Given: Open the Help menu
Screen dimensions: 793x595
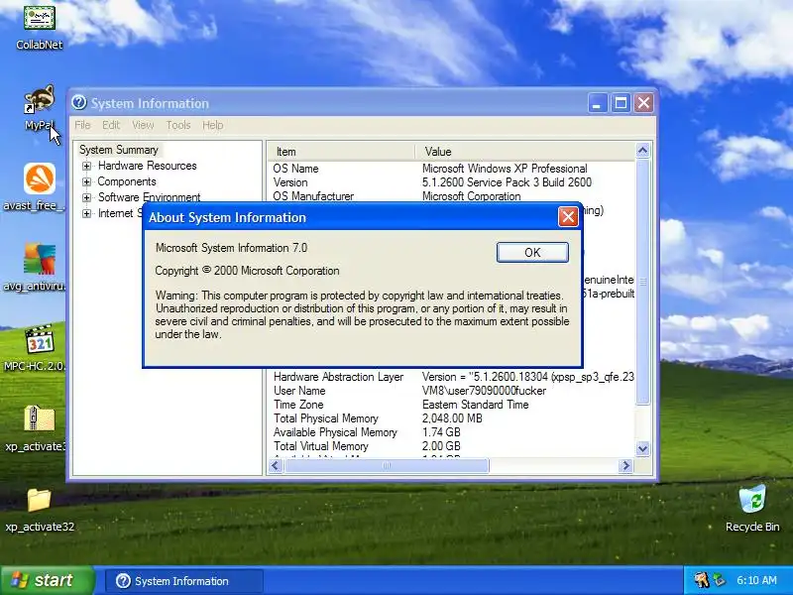Looking at the screenshot, I should [212, 125].
